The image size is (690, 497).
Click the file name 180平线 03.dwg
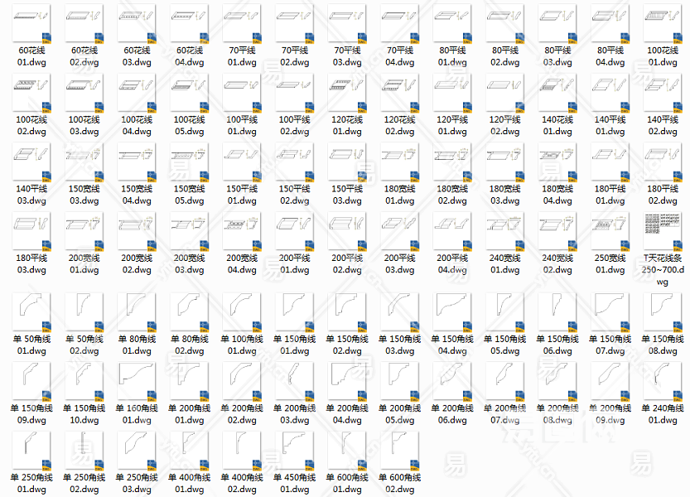(x=31, y=263)
